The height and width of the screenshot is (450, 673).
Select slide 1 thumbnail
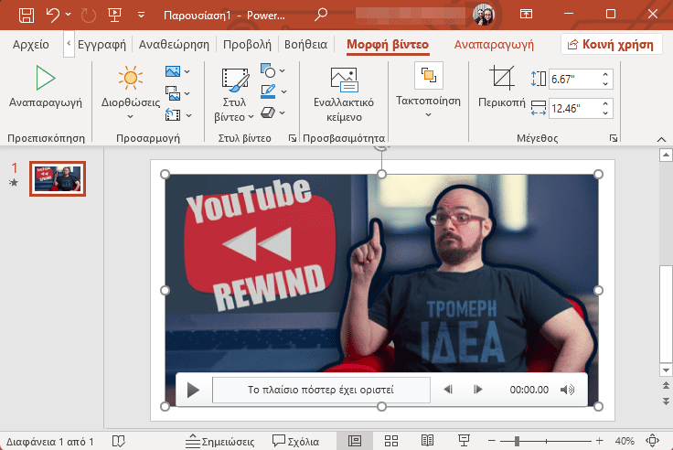[x=58, y=178]
